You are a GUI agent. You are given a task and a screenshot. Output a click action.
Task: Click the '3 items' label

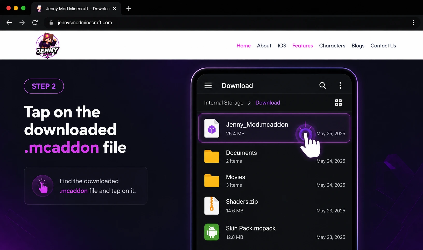tap(234, 185)
